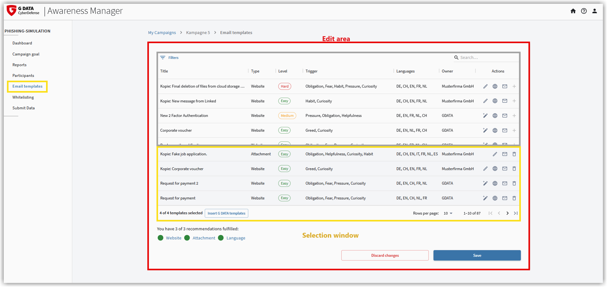
Task: Sort table by Languages column
Action: 405,71
